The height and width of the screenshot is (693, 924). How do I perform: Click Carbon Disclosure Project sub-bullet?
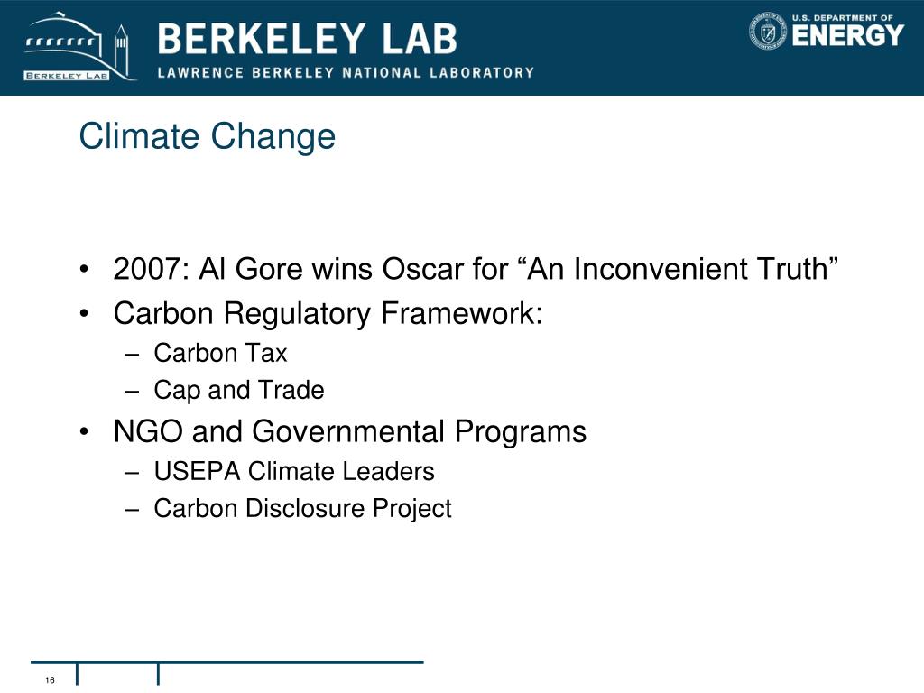point(302,509)
